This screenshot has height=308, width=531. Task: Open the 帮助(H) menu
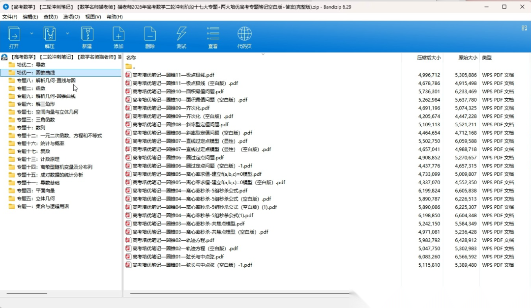tap(115, 17)
